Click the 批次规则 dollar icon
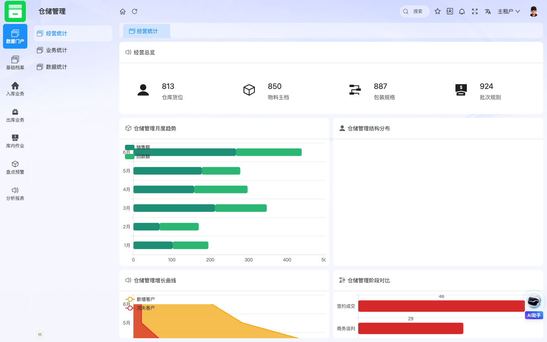 [461, 90]
